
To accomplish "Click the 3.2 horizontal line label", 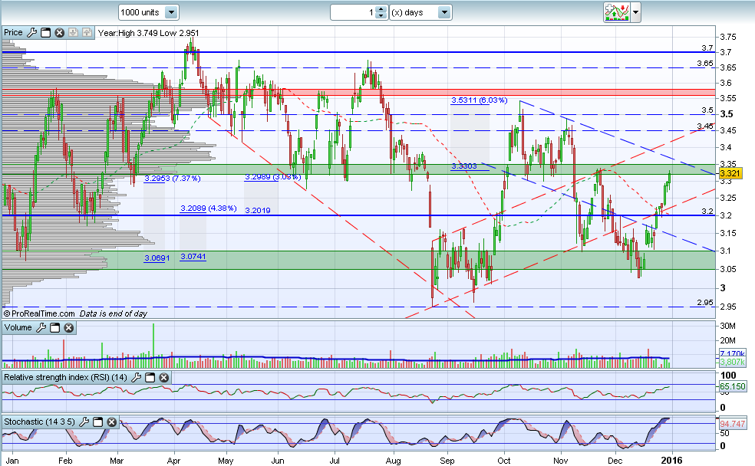I will [707, 212].
